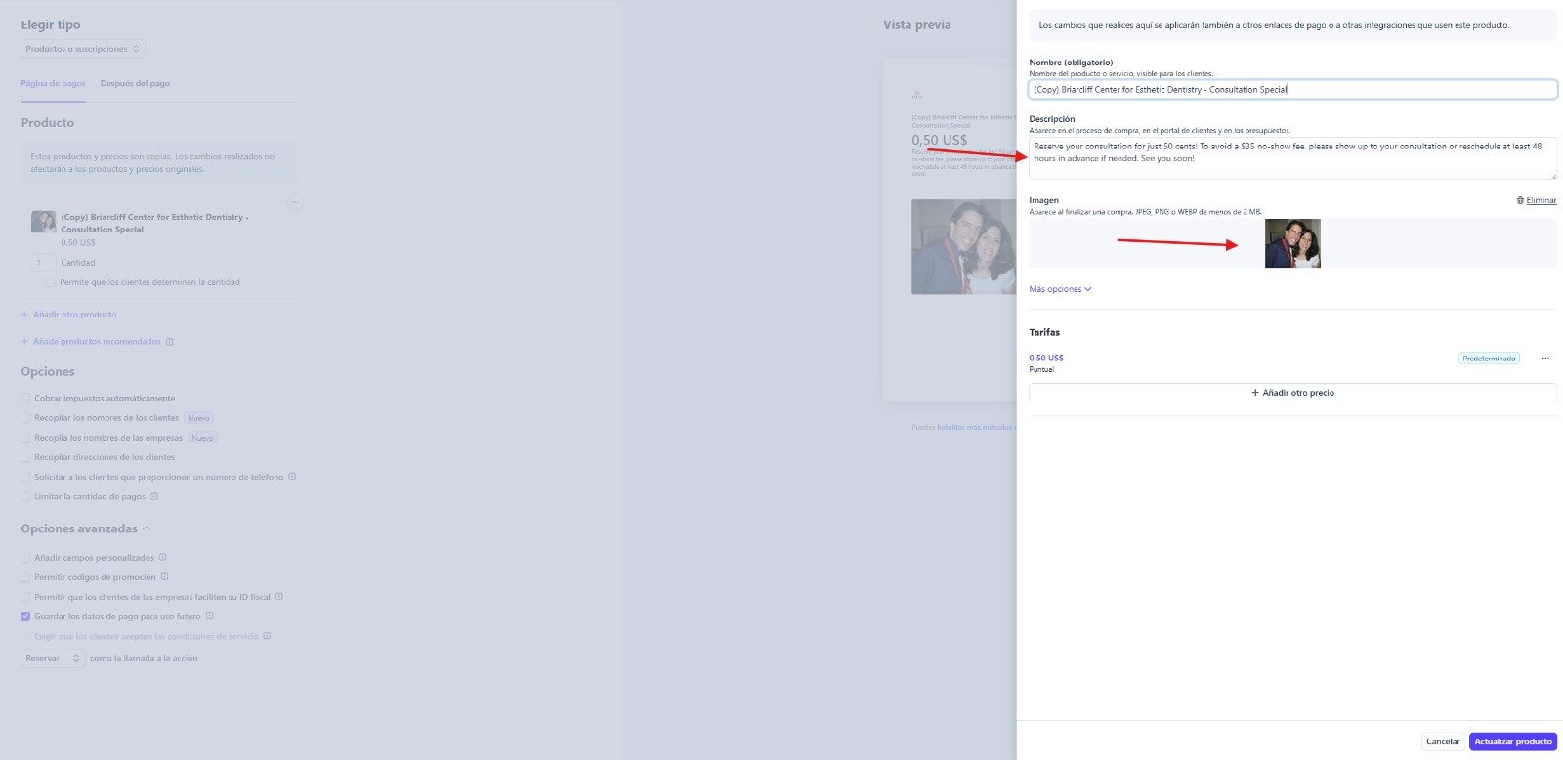The image size is (1563, 760).
Task: Check the phone number request option
Action: point(25,477)
